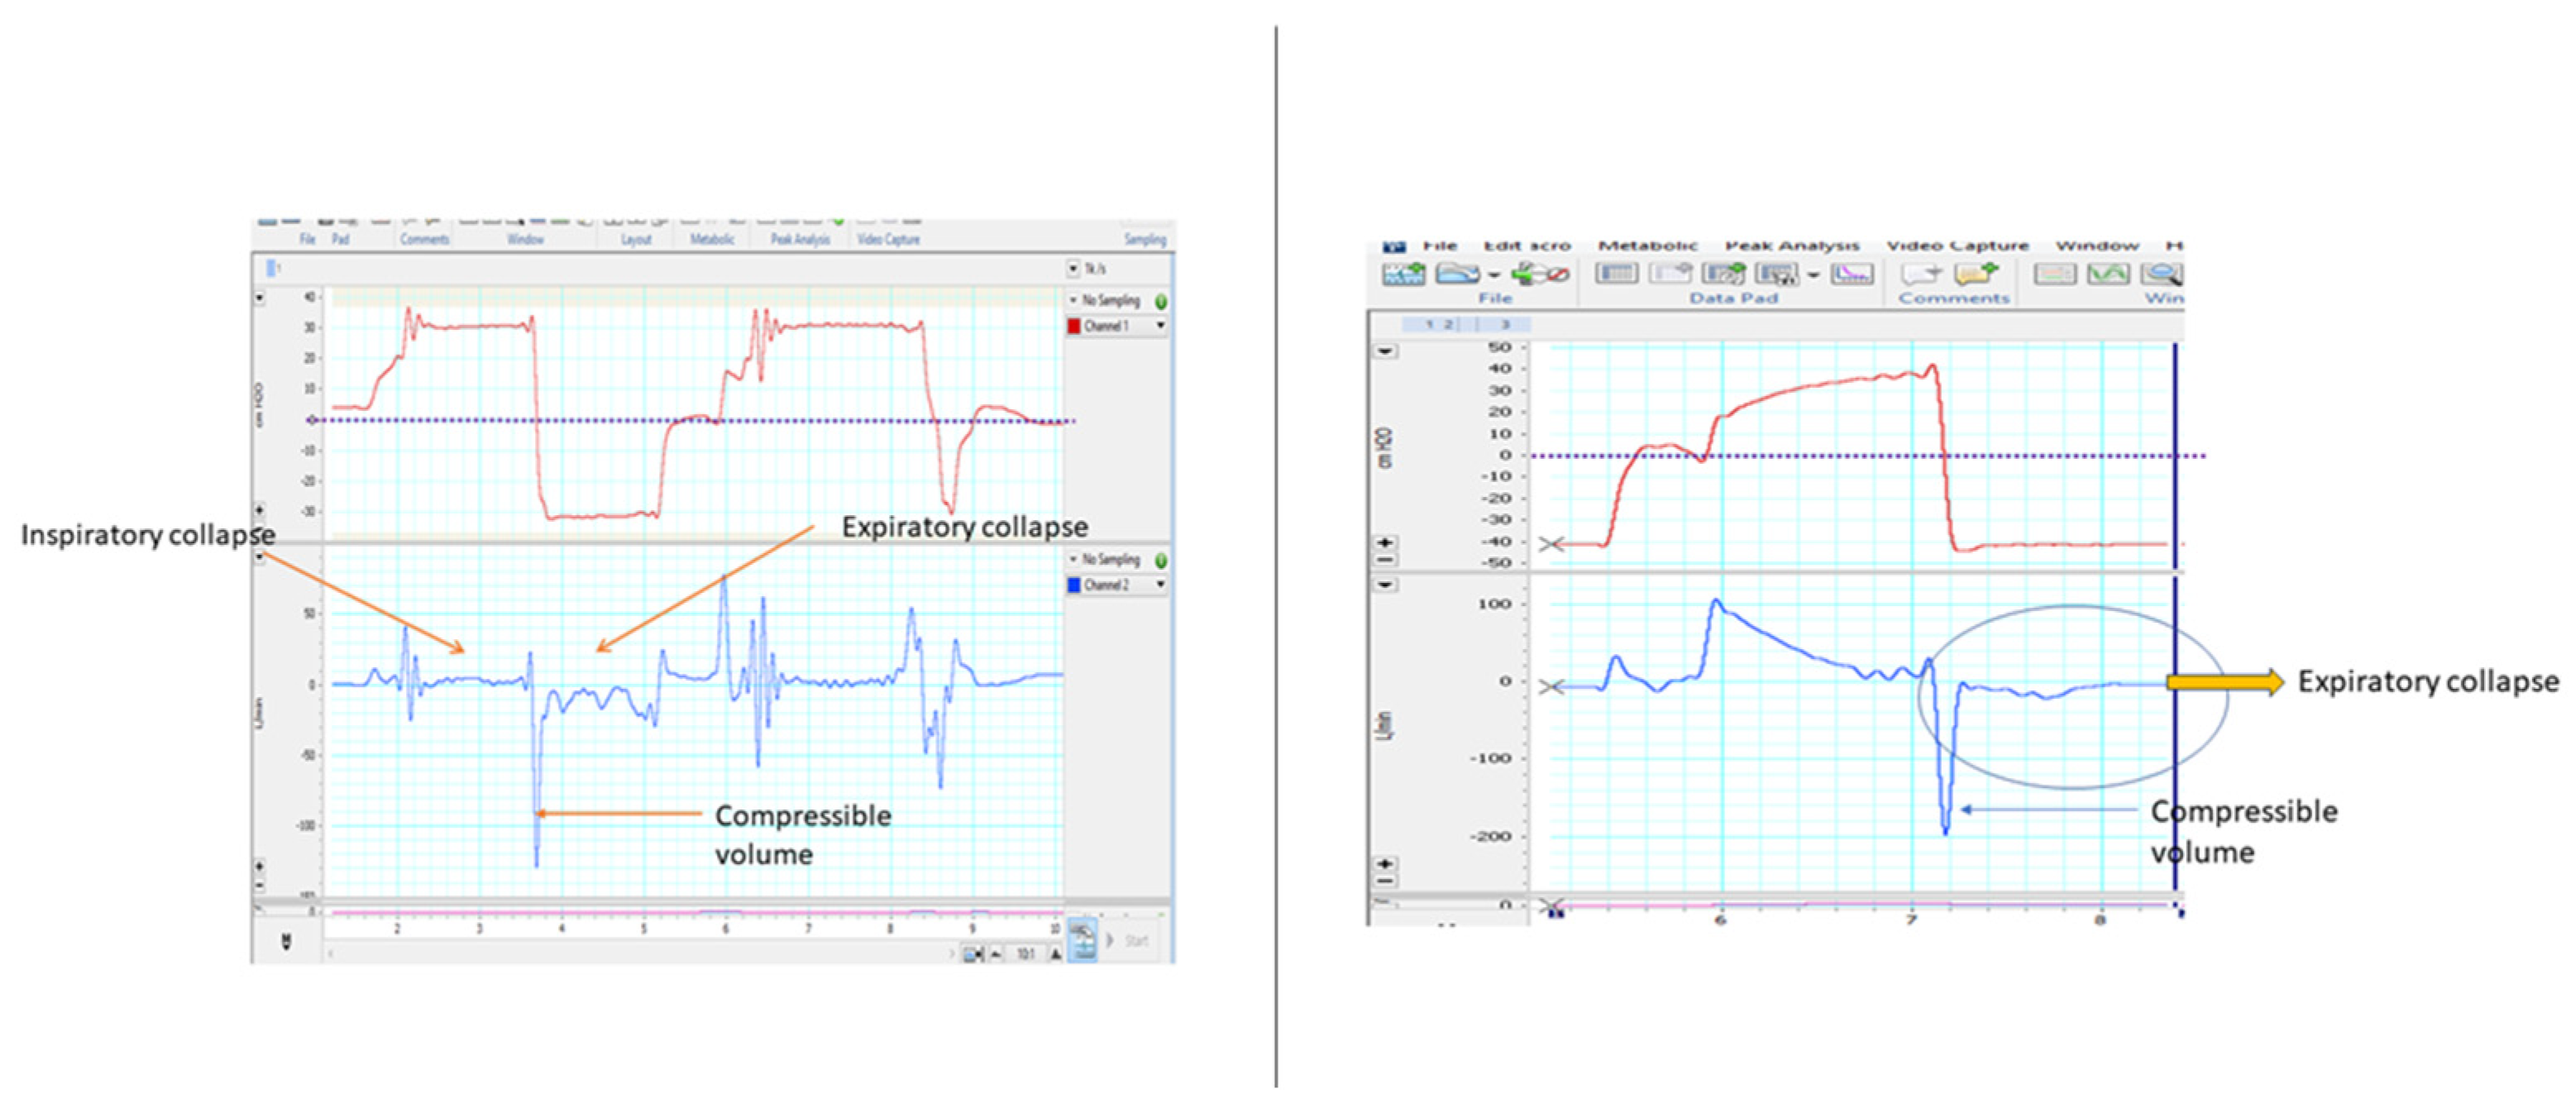Toggle the green sampling indicator for Channel 2
Viewport: 2576px width, 1108px height.
1161,560
